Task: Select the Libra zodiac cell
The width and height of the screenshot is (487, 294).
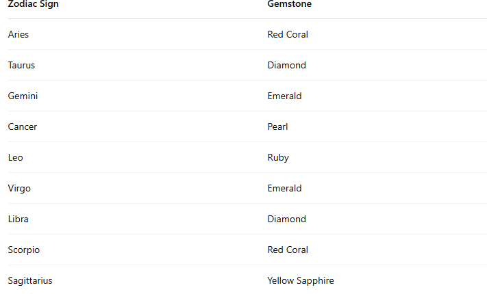Action: click(18, 219)
